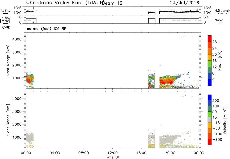Click the 'Freq. [MHz]' label
Image resolution: width=230 pixels, height=159 pixels.
5,19
